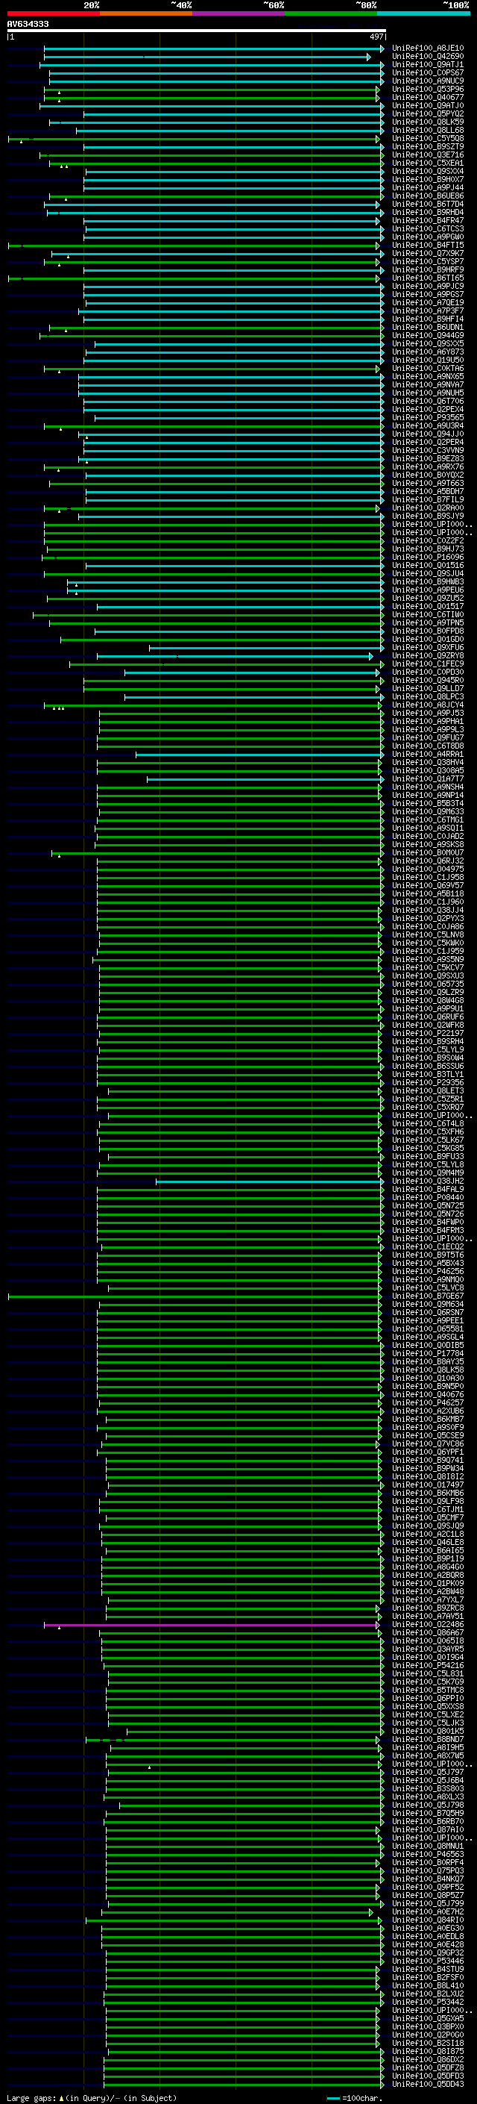Choose the UniRef100_Q84RI0 entry

pyautogui.click(x=428, y=1920)
